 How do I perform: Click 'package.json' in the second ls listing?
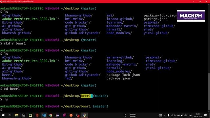pos(118,78)
